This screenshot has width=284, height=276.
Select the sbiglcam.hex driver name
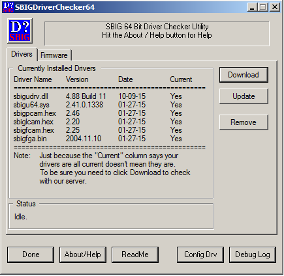(33, 122)
